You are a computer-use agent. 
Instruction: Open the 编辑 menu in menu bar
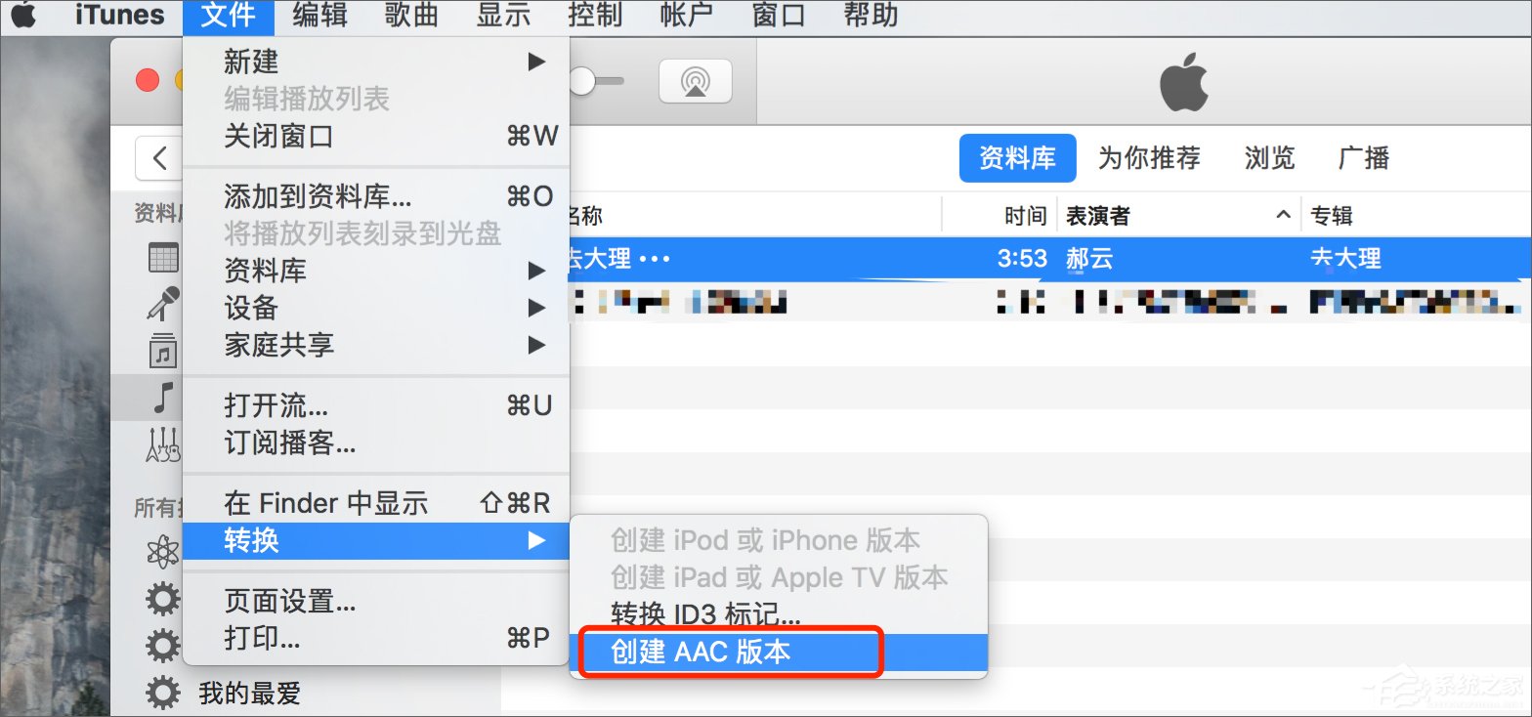pyautogui.click(x=319, y=16)
